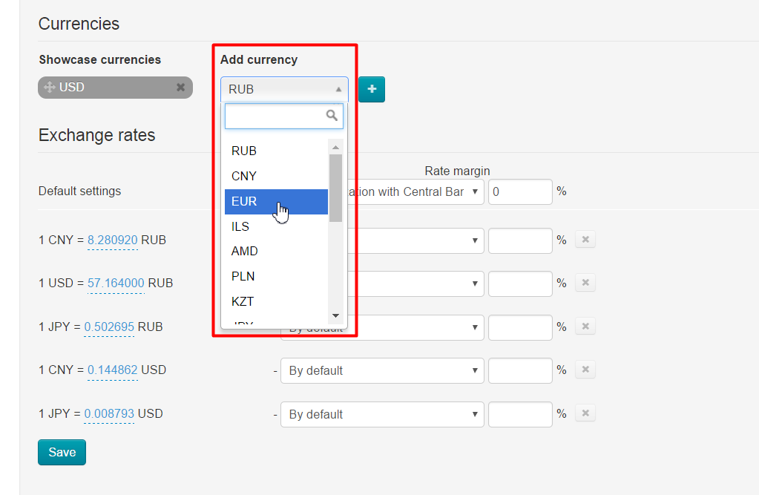Image resolution: width=759 pixels, height=495 pixels.
Task: Edit the 8.280920 CNY to RUB rate
Action: (112, 240)
